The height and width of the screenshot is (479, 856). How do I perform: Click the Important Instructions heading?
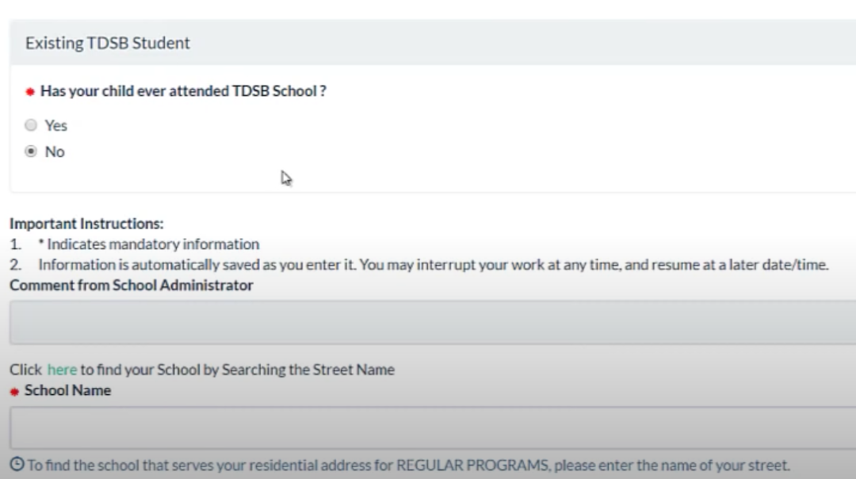86,224
